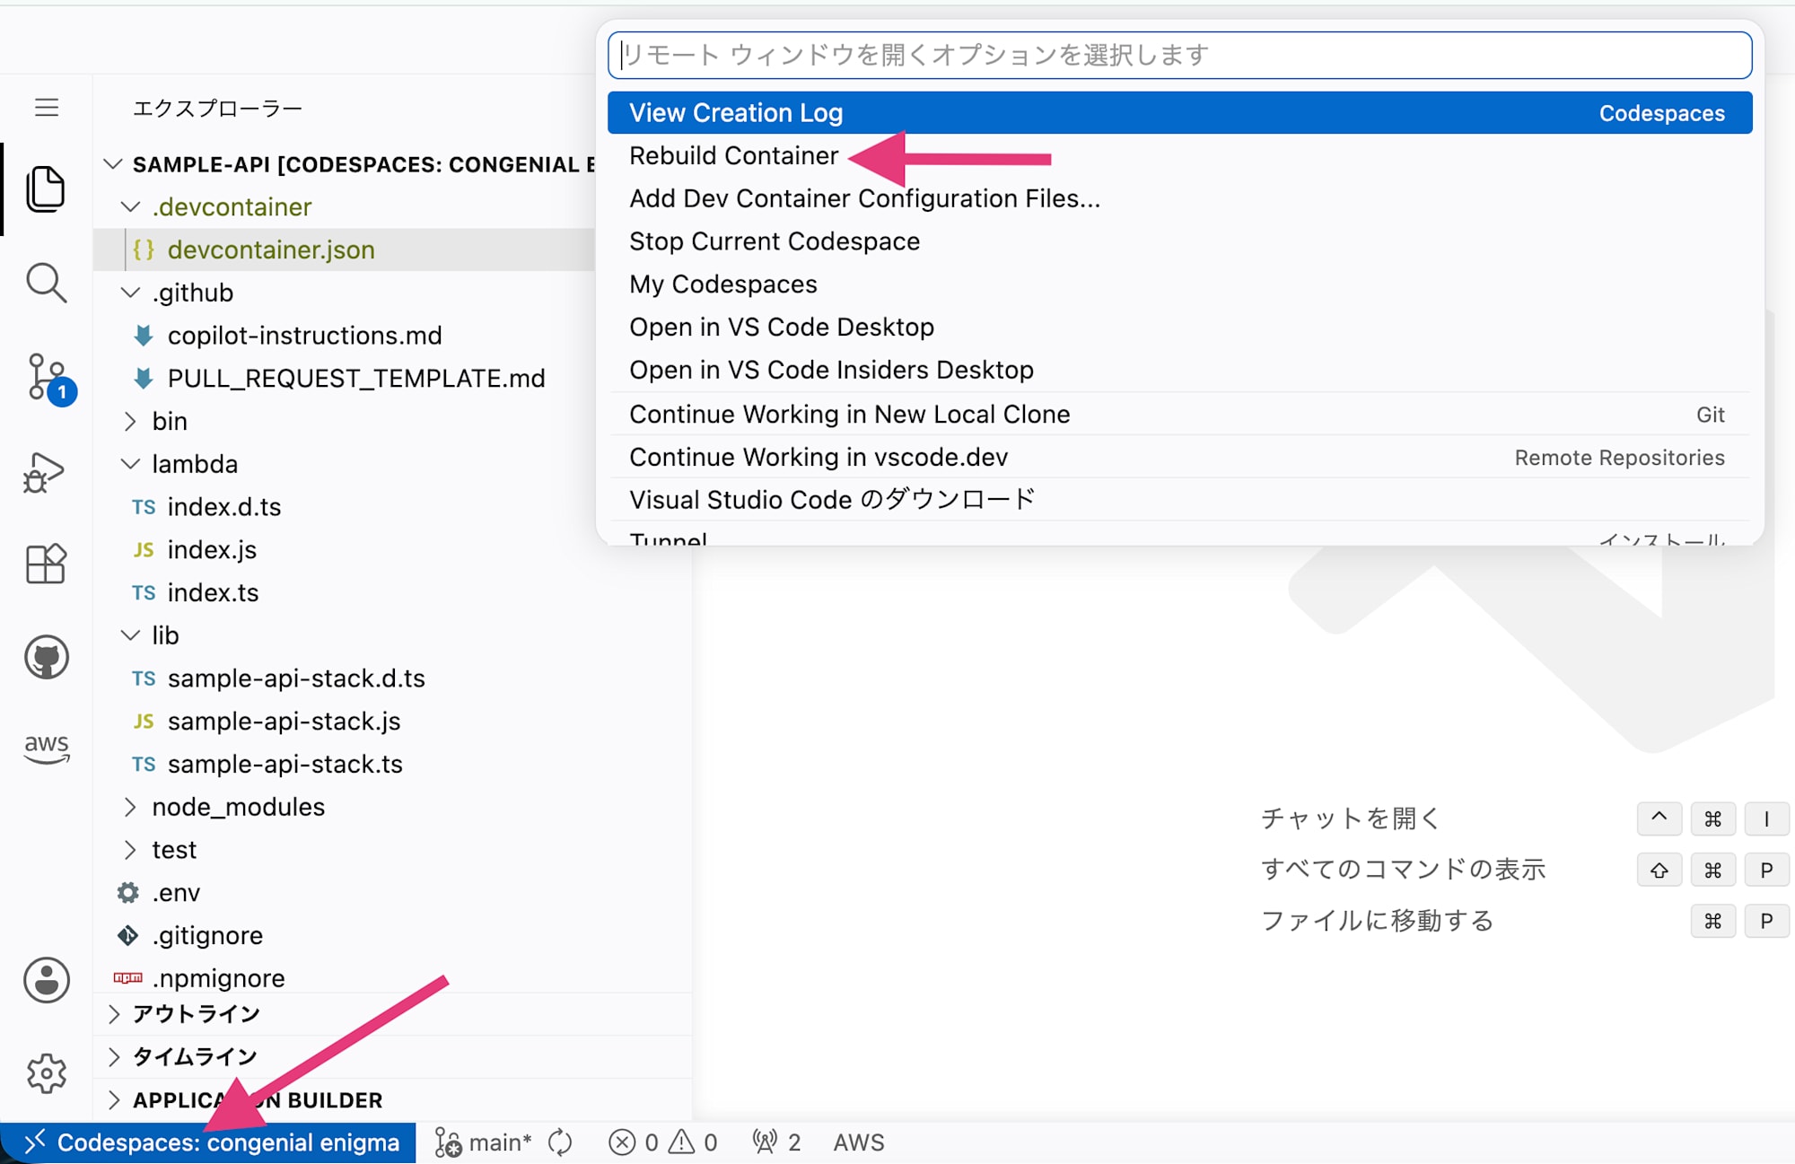Screen dimensions: 1795x1164
Task: Open the Extensions view icon
Action: pos(47,564)
